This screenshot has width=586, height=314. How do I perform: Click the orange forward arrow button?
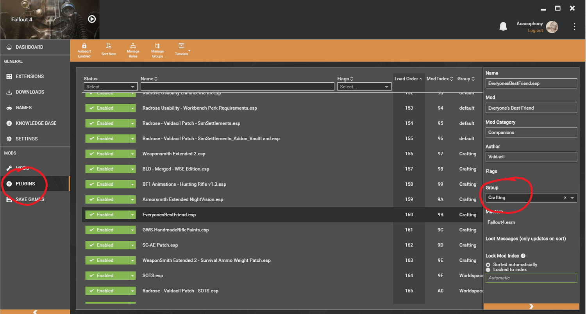pyautogui.click(x=531, y=306)
